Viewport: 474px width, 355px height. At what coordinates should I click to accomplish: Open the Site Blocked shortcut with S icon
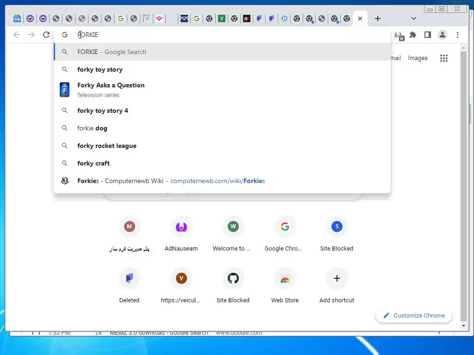(x=337, y=234)
